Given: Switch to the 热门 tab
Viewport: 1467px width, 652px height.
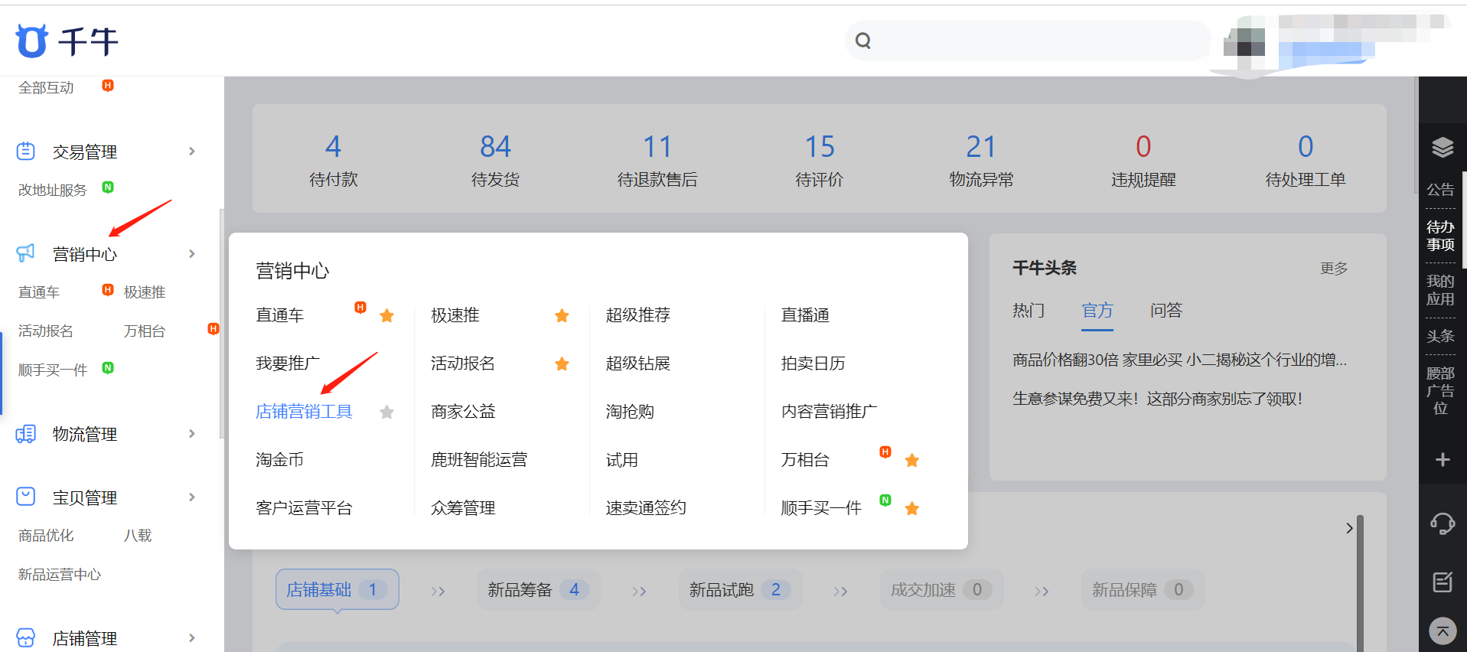Looking at the screenshot, I should click(1029, 310).
